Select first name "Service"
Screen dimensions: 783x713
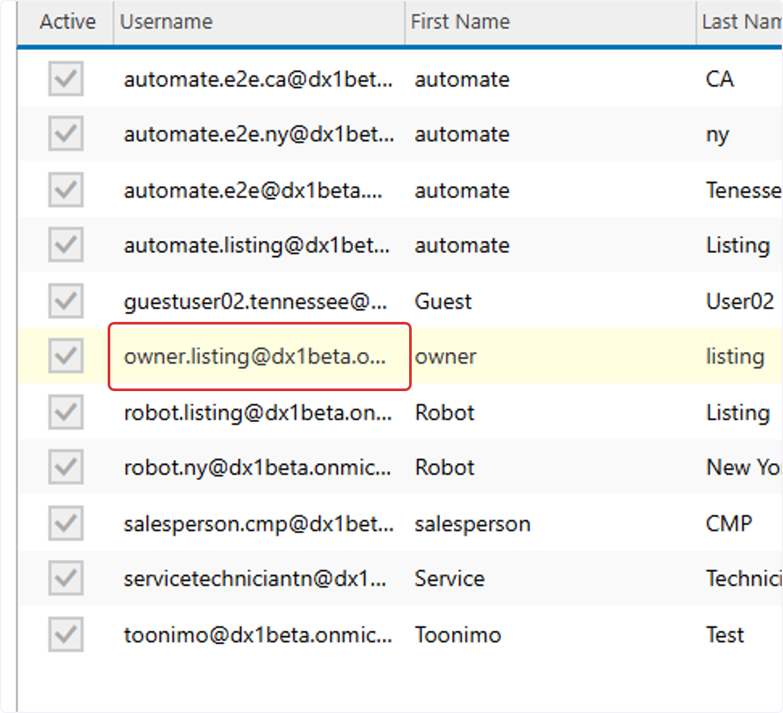point(450,579)
